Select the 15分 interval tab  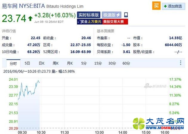(98, 63)
